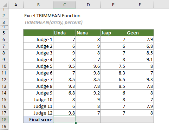
Task: Click the fill handle on cell C18
Action: (76, 123)
